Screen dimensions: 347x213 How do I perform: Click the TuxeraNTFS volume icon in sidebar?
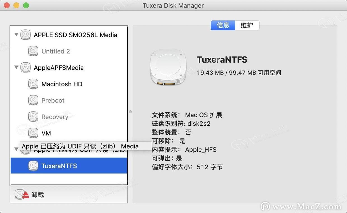coord(33,166)
